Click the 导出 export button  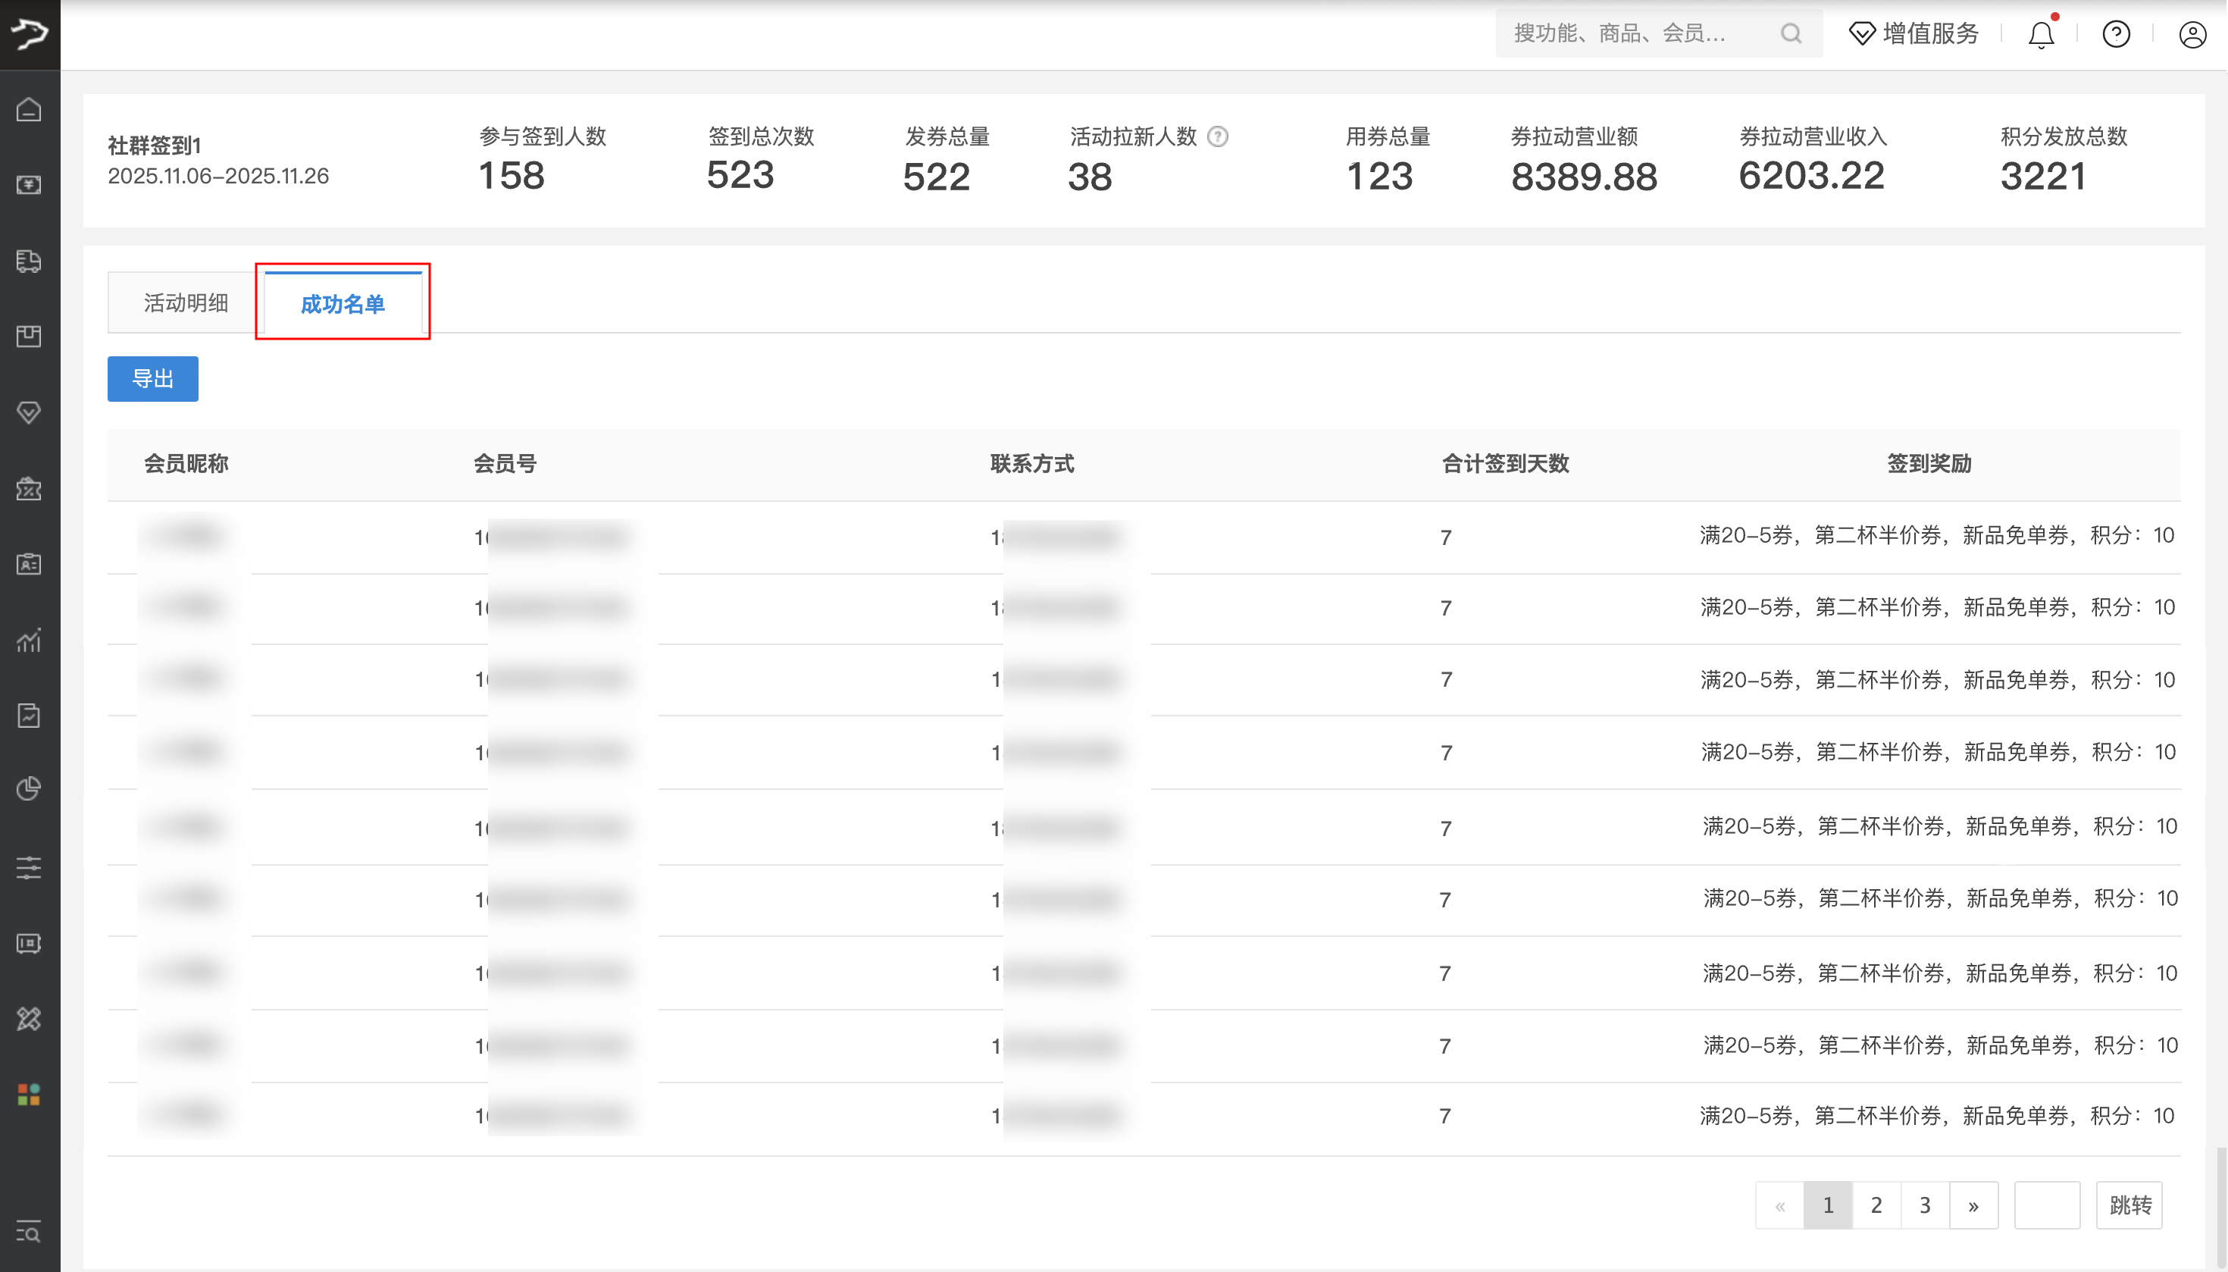(x=153, y=379)
